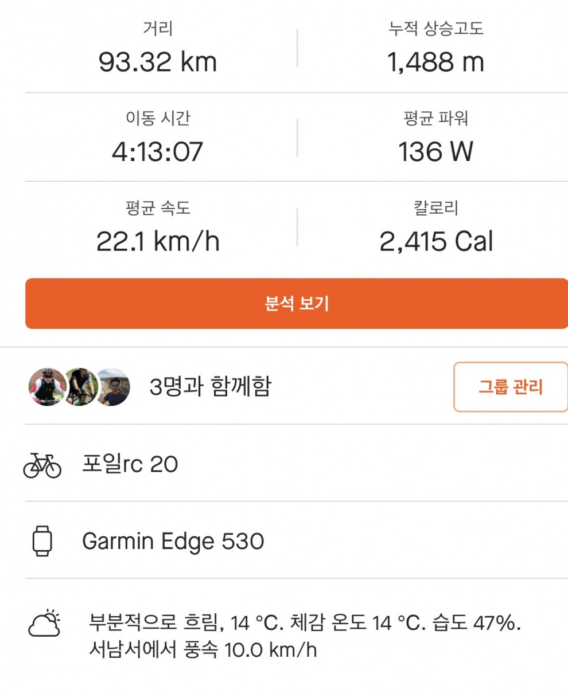Select the Garmin Edge 530 device name
This screenshot has height=690, width=568.
click(173, 541)
